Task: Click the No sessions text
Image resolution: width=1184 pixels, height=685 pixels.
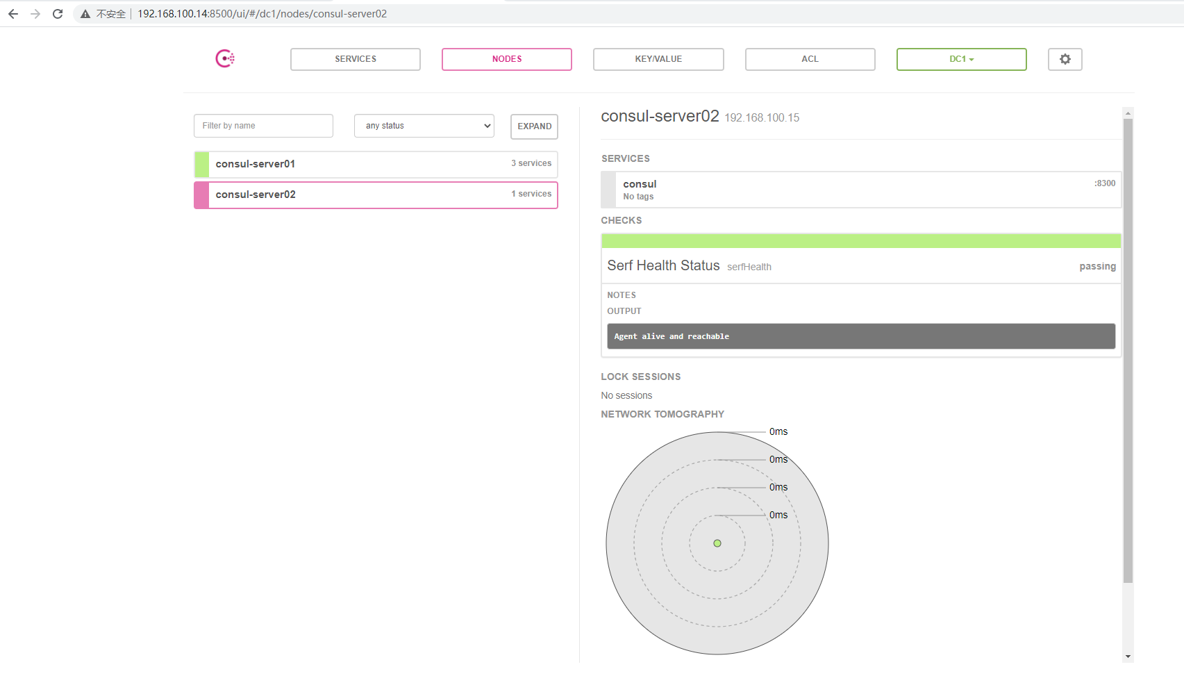Action: (x=626, y=395)
